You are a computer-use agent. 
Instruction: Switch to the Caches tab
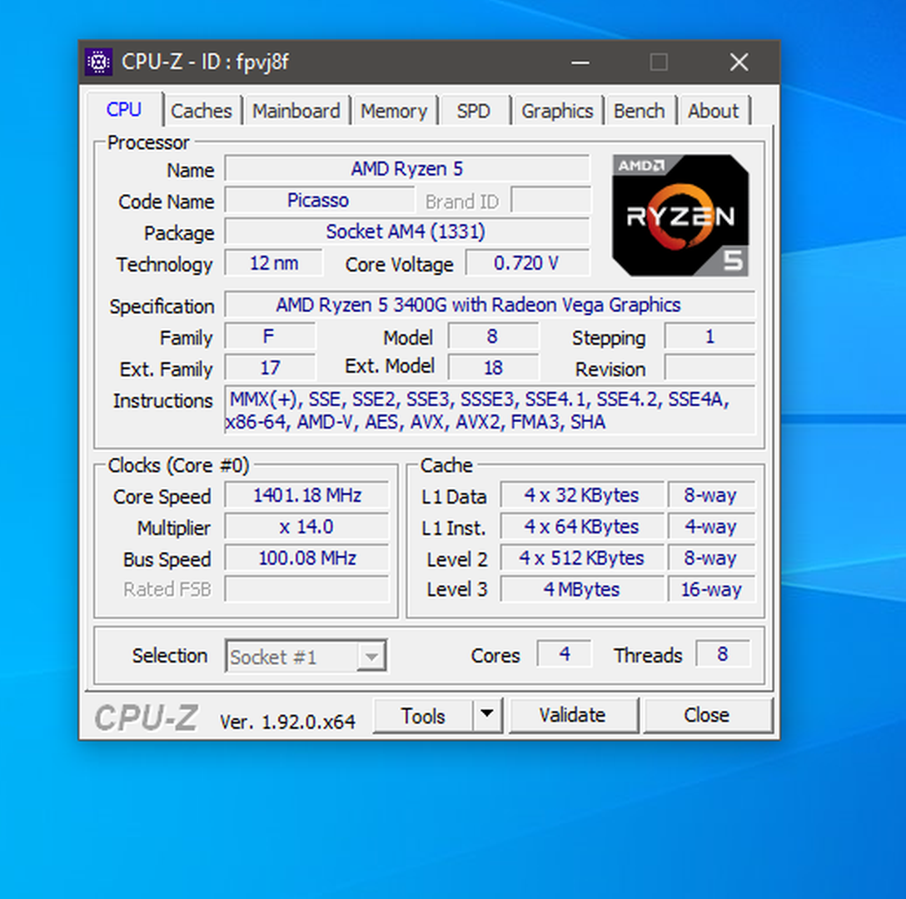[201, 111]
